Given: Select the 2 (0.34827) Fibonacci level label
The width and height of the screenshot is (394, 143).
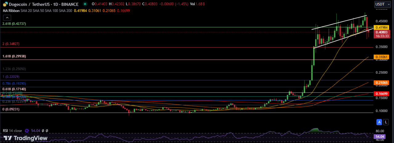Looking at the screenshot, I should tap(11, 44).
